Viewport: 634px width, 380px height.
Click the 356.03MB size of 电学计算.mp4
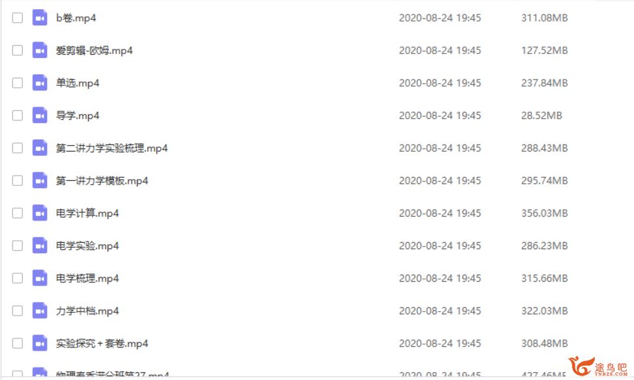click(544, 213)
